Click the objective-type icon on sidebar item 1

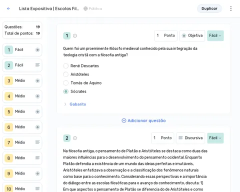37,49
